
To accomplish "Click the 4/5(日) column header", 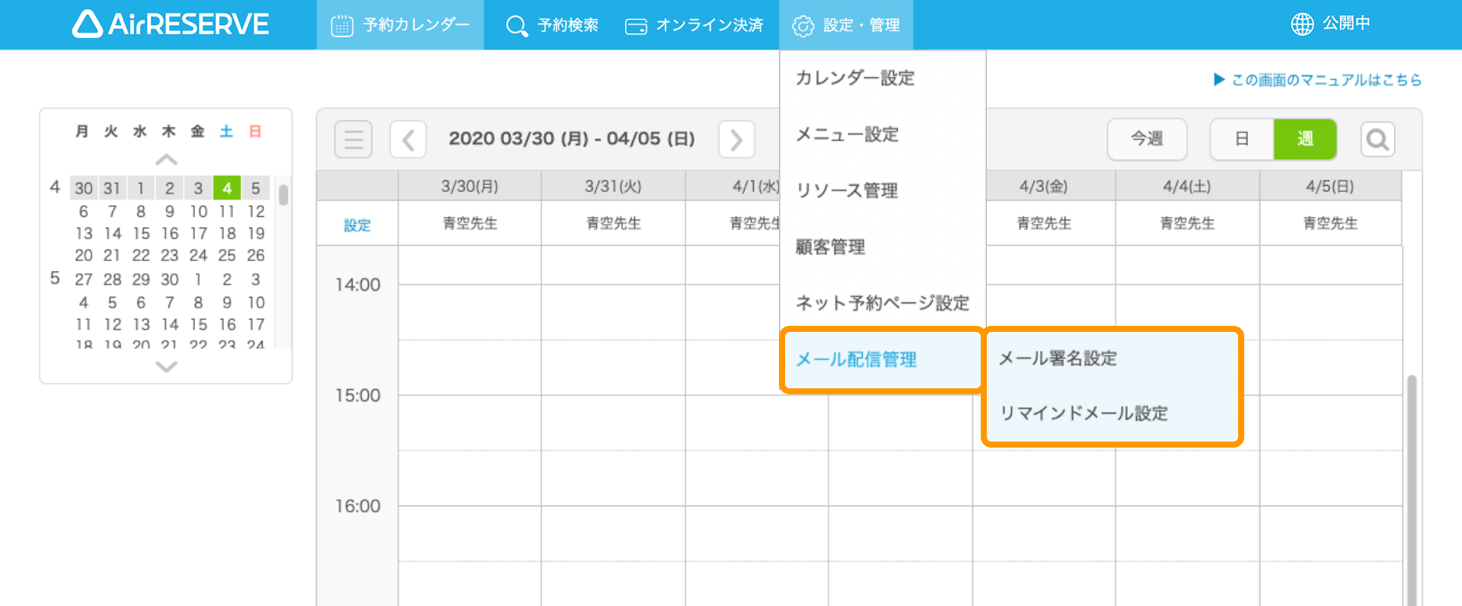I will [1330, 187].
